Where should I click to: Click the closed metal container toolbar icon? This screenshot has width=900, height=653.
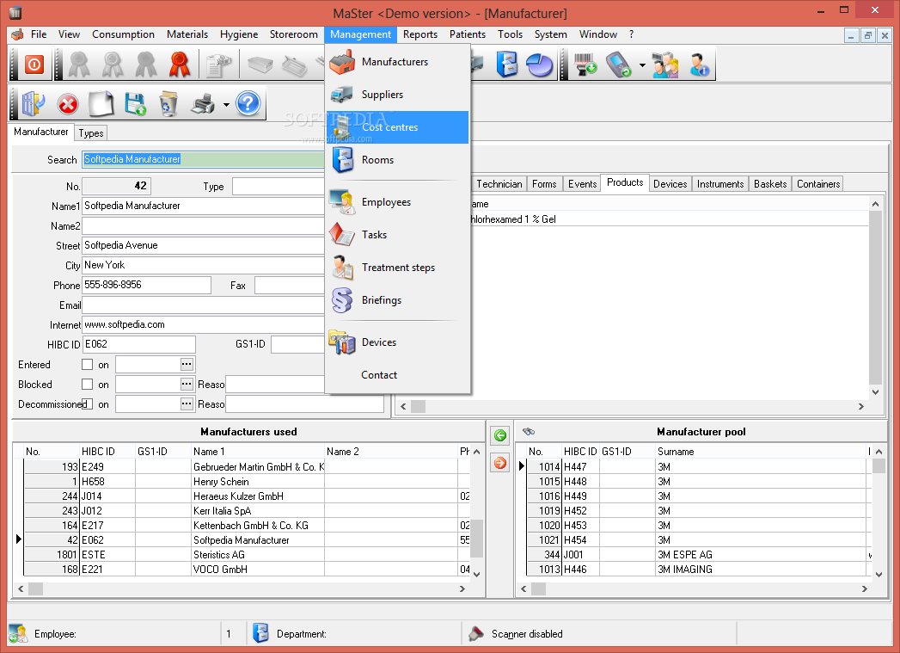point(260,65)
